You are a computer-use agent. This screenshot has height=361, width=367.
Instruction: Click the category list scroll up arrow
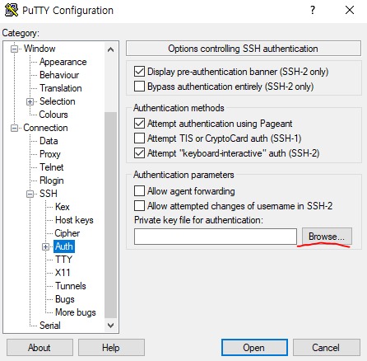point(110,49)
